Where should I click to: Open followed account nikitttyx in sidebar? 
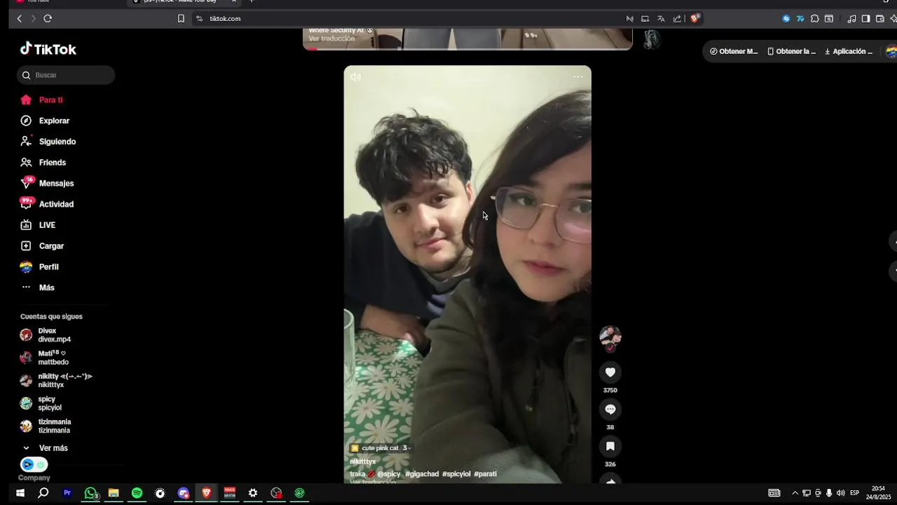(x=56, y=381)
